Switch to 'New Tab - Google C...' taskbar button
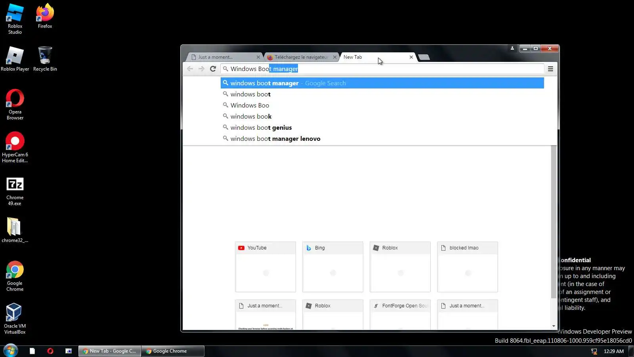The height and width of the screenshot is (357, 634). point(109,351)
